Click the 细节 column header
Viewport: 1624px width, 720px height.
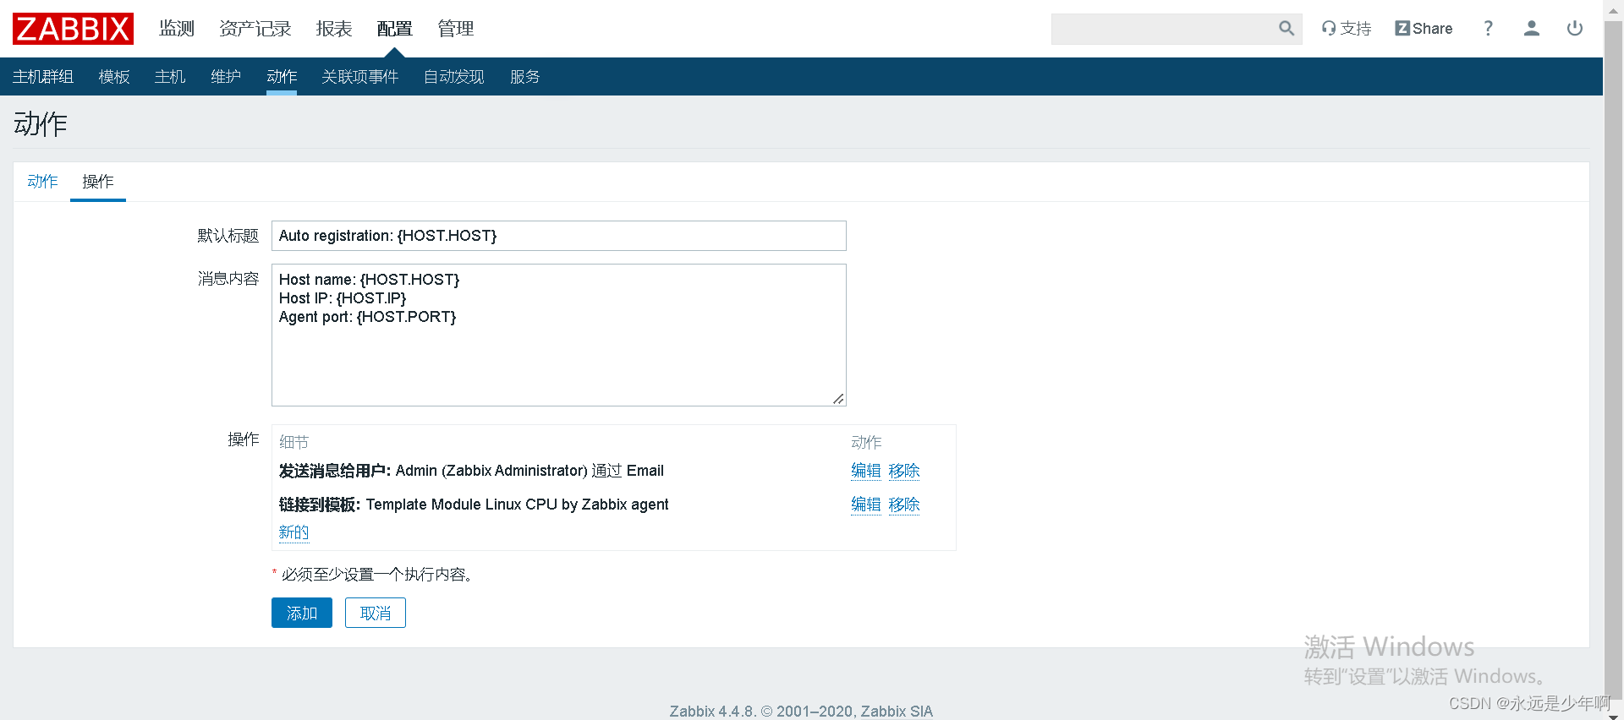(x=294, y=442)
